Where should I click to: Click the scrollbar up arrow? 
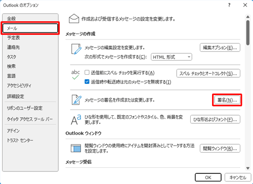247,17
